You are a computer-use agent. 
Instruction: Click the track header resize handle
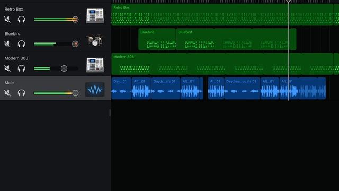pyautogui.click(x=110, y=112)
